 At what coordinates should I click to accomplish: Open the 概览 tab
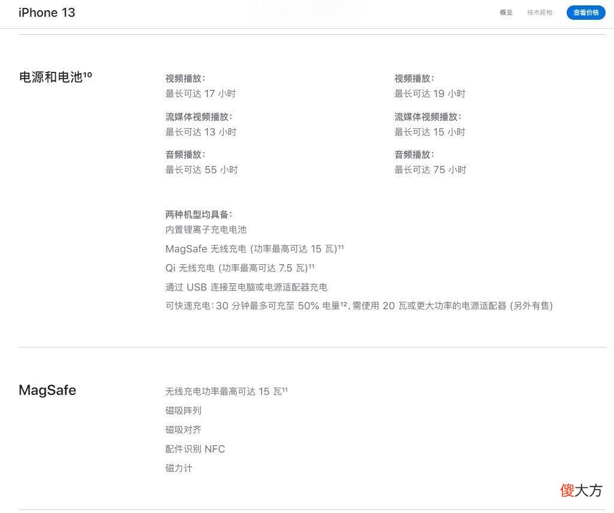coord(506,13)
